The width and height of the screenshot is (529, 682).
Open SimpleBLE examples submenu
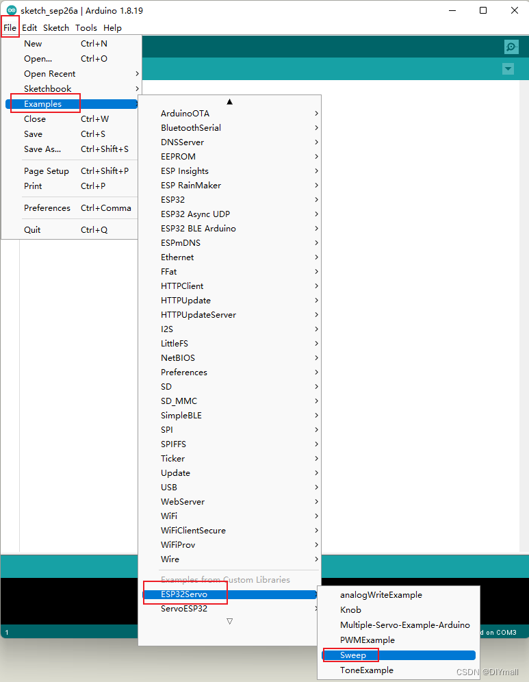click(230, 415)
